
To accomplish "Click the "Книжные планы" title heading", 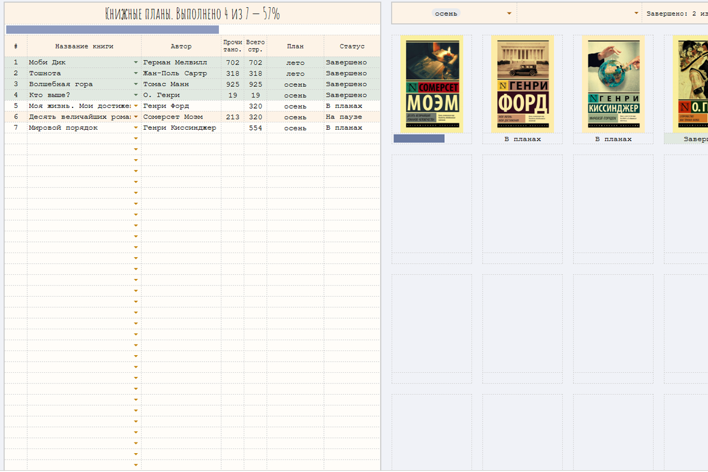I will coord(192,14).
